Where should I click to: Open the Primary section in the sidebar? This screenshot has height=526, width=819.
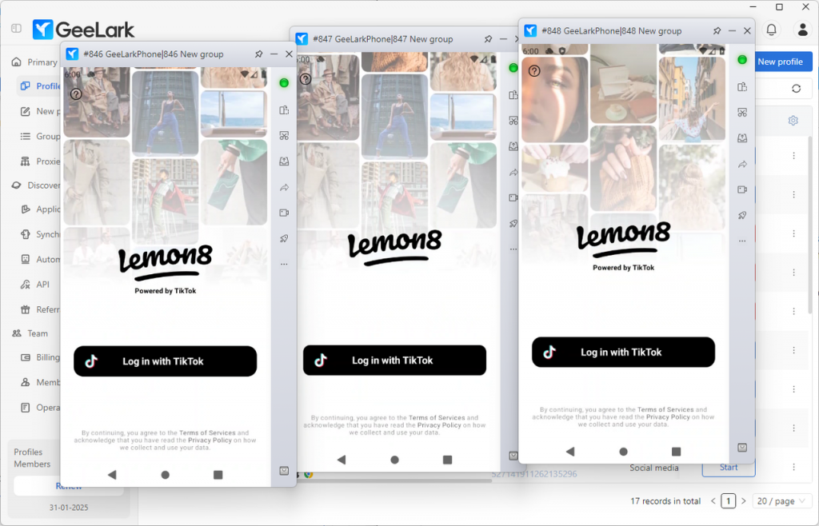tap(34, 62)
